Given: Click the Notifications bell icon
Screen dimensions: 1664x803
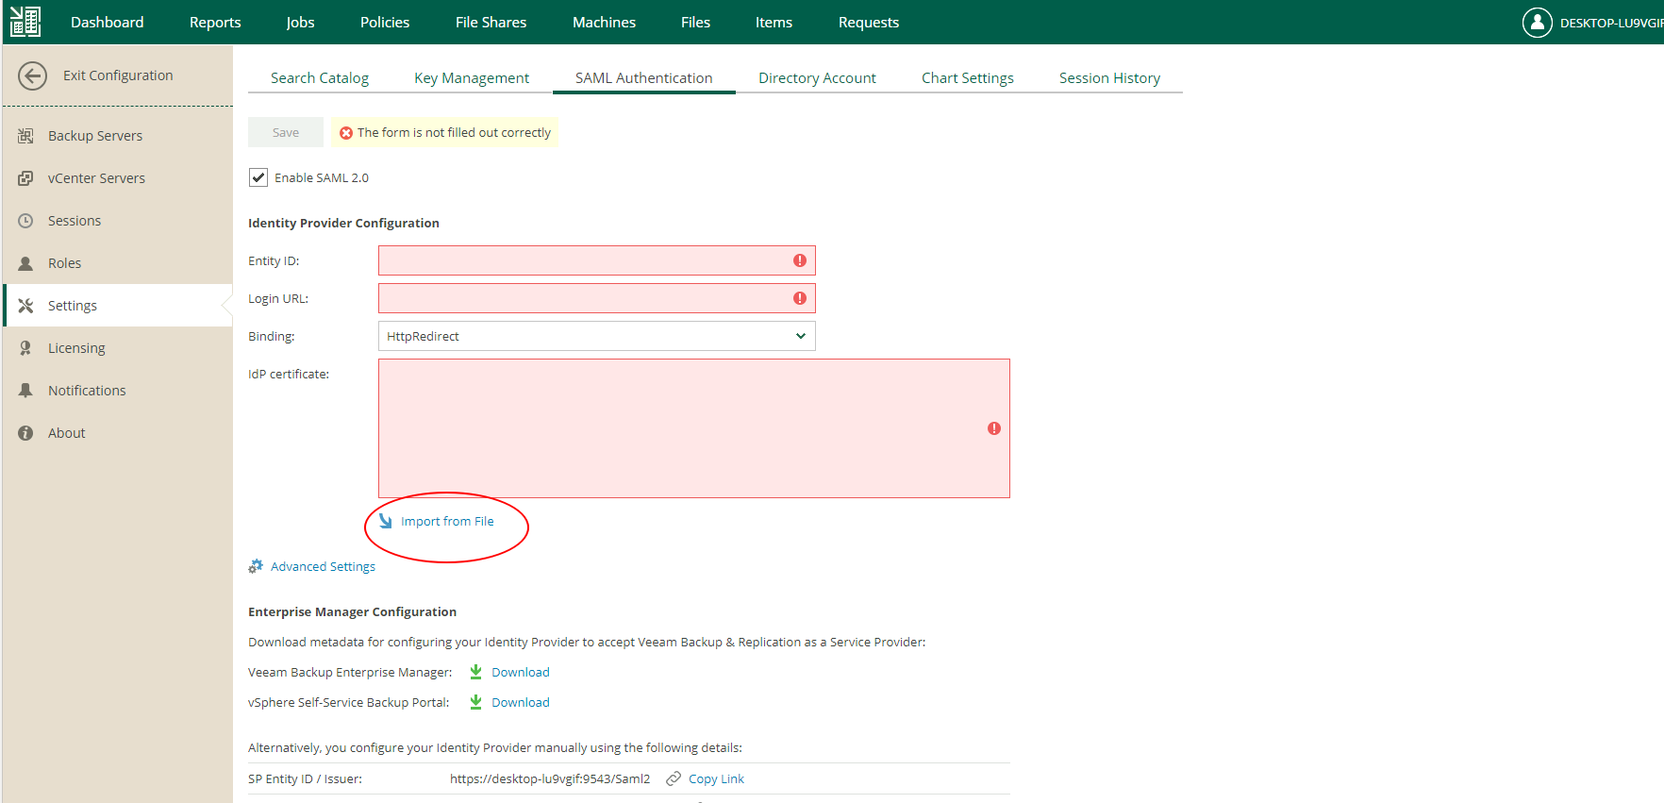Looking at the screenshot, I should (25, 391).
